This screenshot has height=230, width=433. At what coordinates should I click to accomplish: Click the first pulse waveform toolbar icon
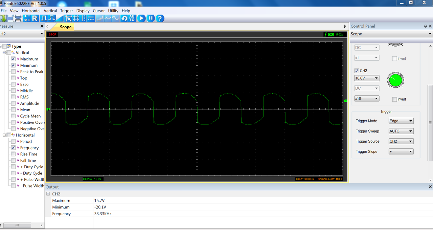pos(44,18)
